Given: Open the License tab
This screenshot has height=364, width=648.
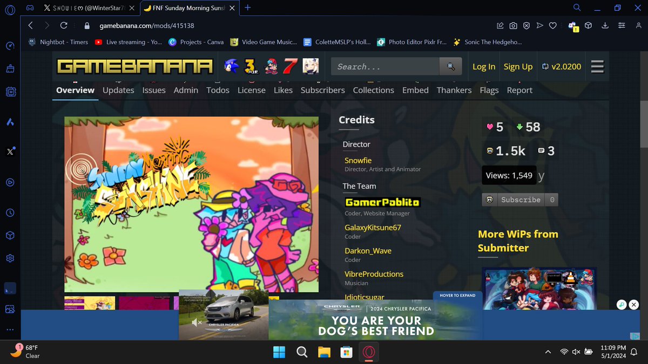Looking at the screenshot, I should (252, 90).
